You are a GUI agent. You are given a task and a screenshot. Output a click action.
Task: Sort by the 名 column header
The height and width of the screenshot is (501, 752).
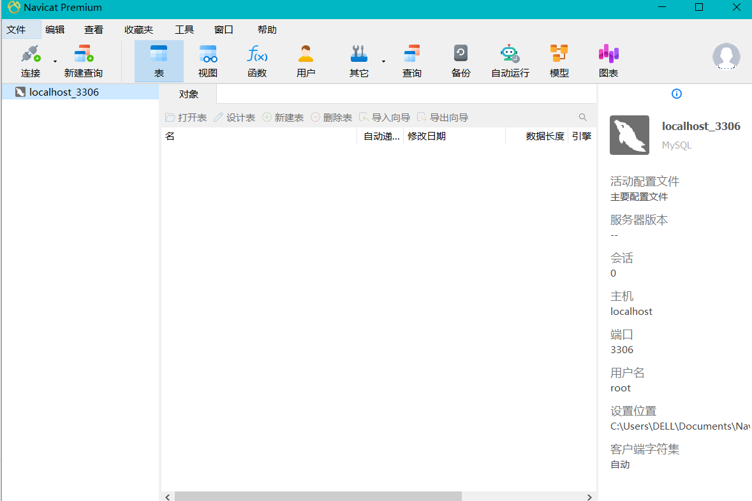click(x=259, y=136)
